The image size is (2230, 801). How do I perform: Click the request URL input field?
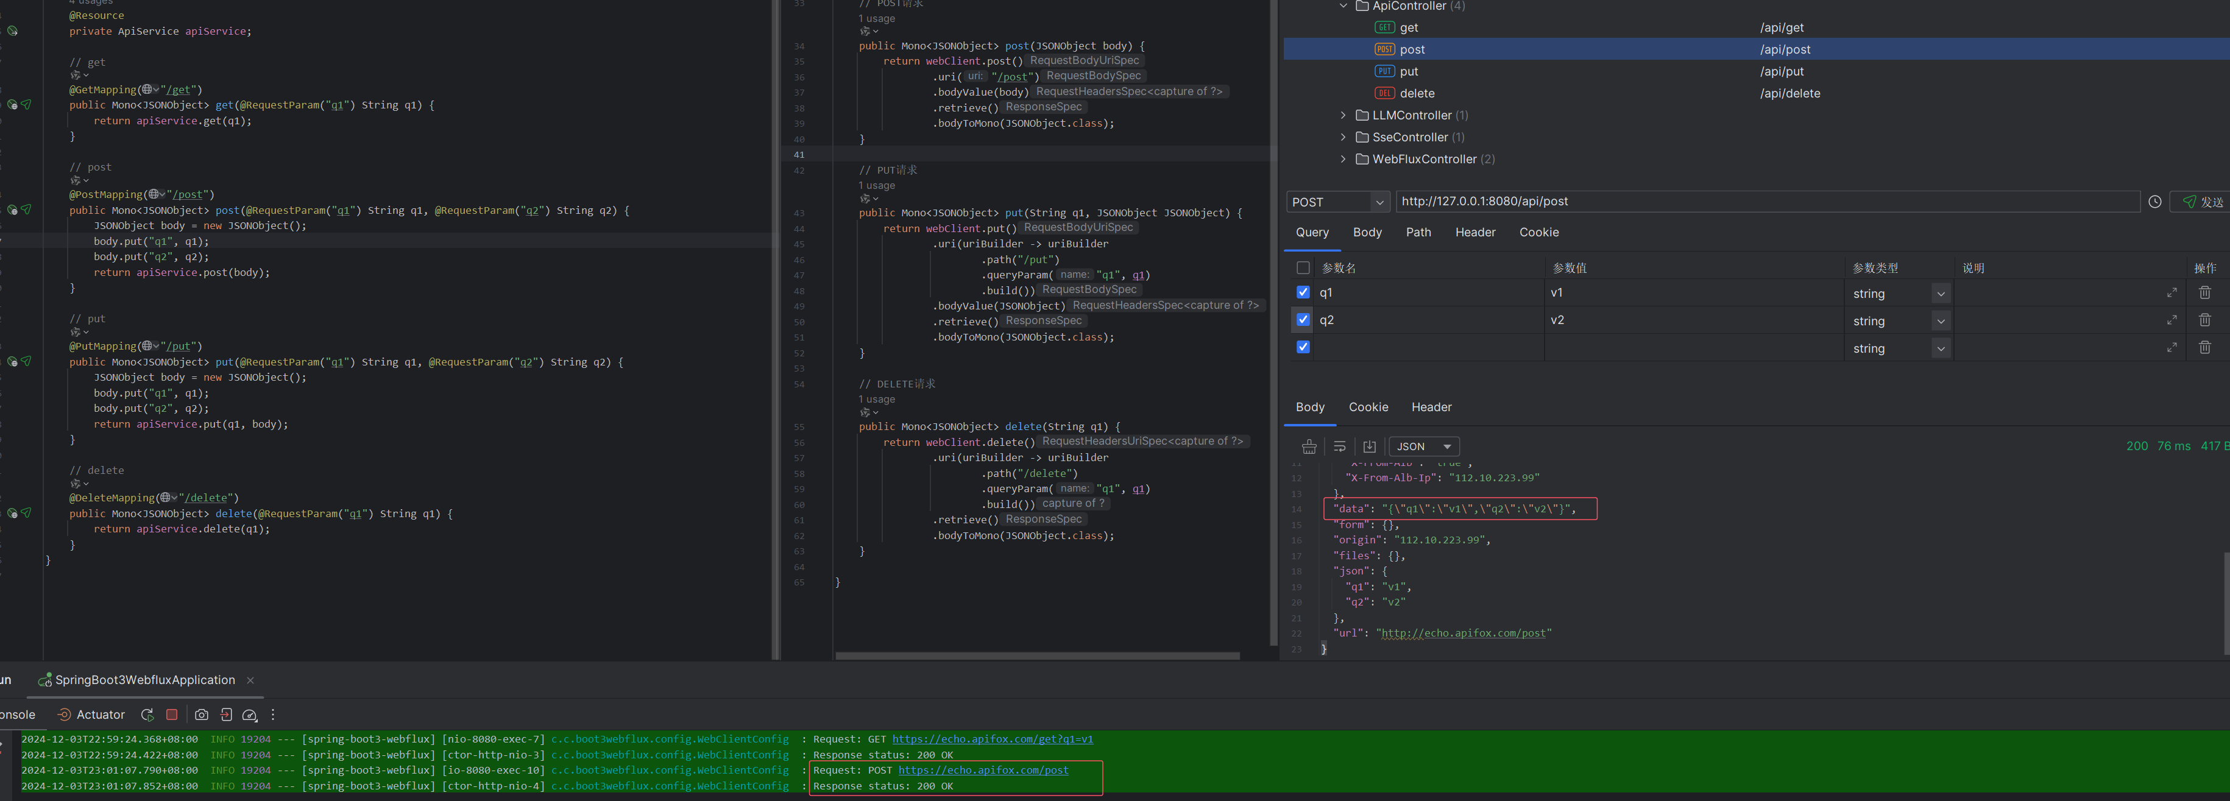1767,202
